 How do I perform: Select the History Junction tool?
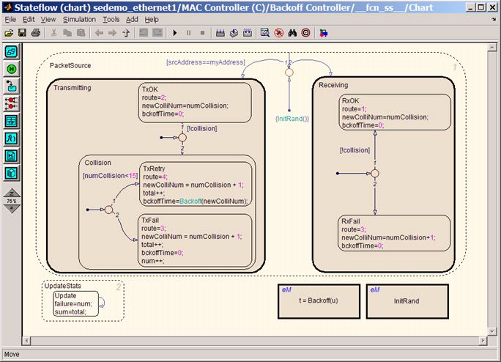[12, 68]
